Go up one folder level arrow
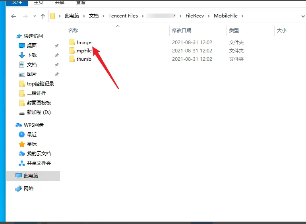Image resolution: width=306 pixels, height=224 pixels. [43, 16]
